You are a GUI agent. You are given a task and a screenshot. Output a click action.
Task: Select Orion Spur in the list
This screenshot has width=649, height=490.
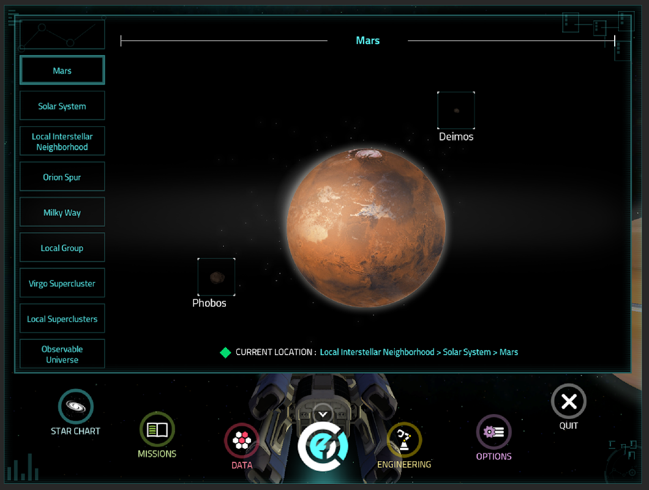pos(62,176)
